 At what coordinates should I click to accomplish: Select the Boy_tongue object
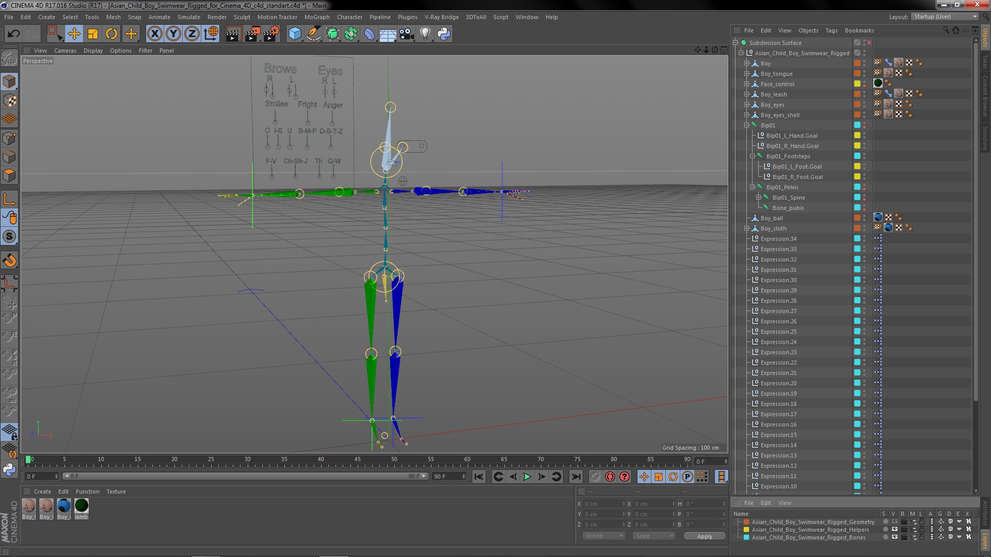point(776,74)
